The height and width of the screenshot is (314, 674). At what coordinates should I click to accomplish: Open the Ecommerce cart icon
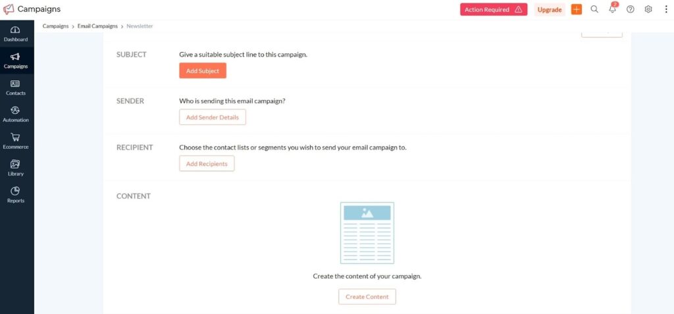coord(16,138)
